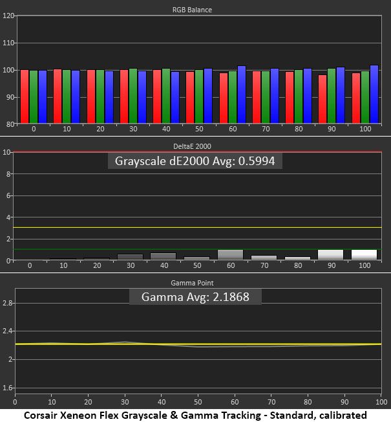Click the 1.6 y-axis label in Gamma chart
The width and height of the screenshot is (391, 422).
[x=7, y=388]
